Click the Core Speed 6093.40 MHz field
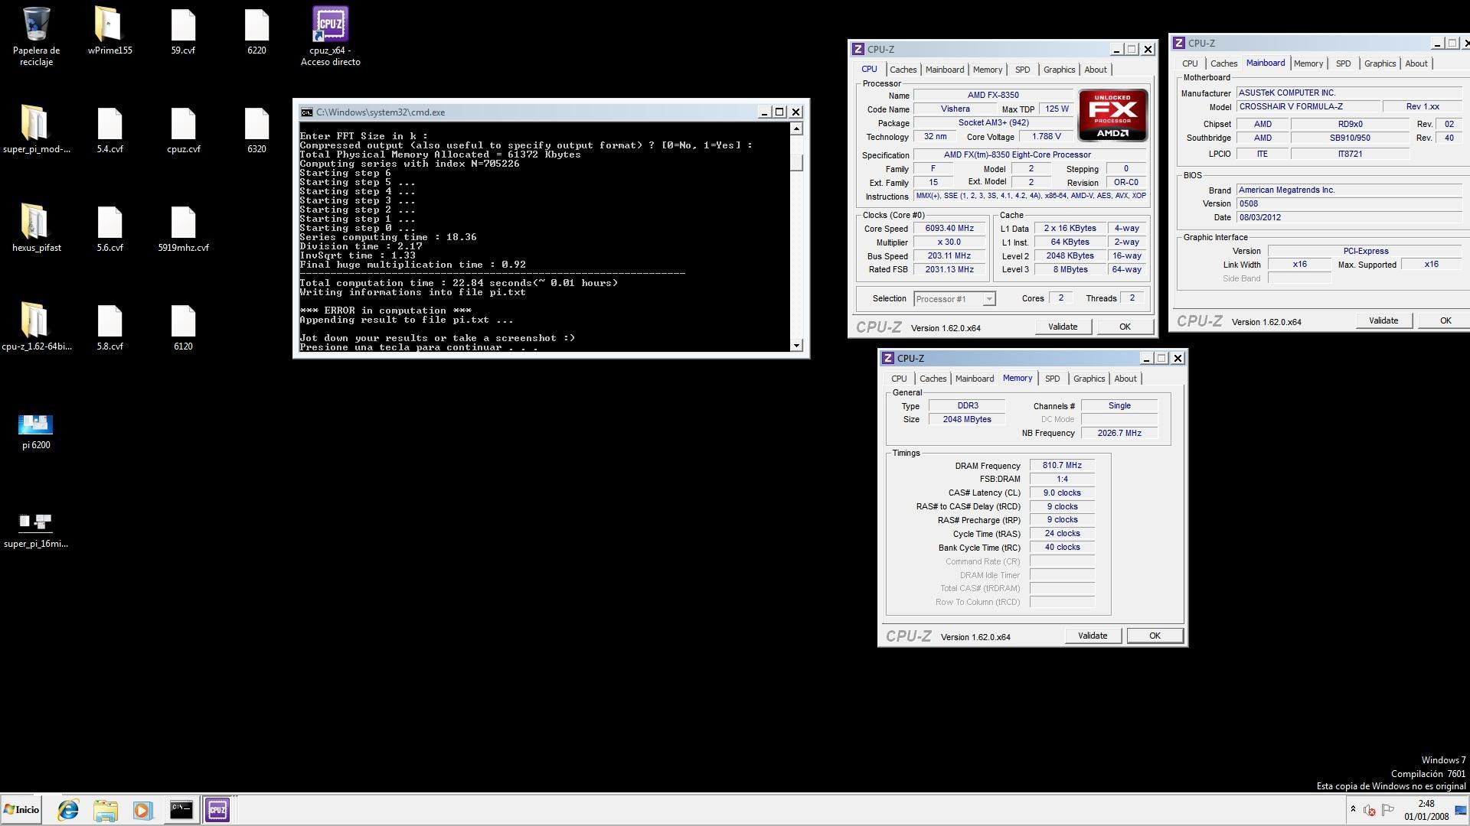 pyautogui.click(x=949, y=229)
